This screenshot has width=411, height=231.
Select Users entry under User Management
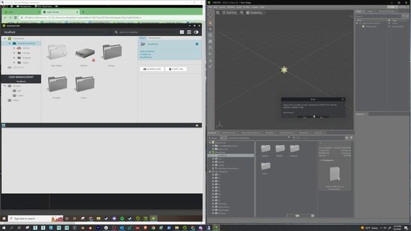[x=13, y=100]
